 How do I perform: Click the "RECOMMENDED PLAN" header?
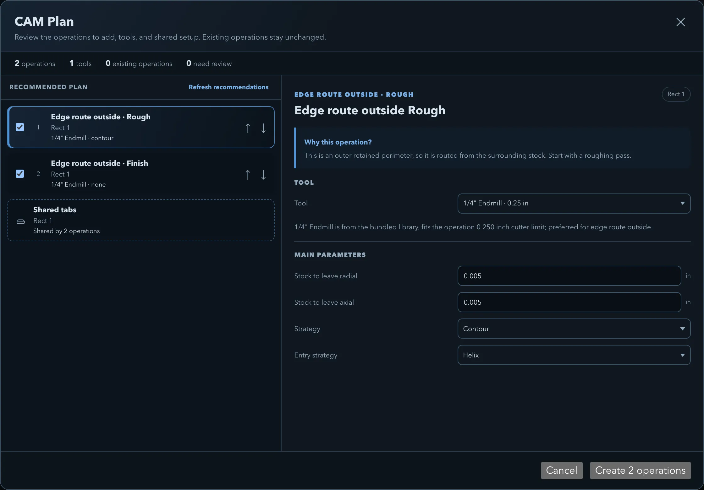[x=48, y=87]
